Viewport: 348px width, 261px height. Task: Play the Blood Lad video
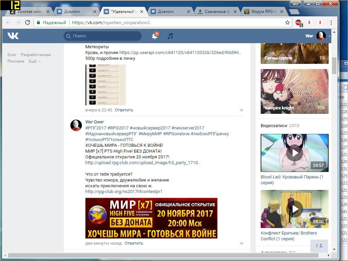[x=295, y=153]
